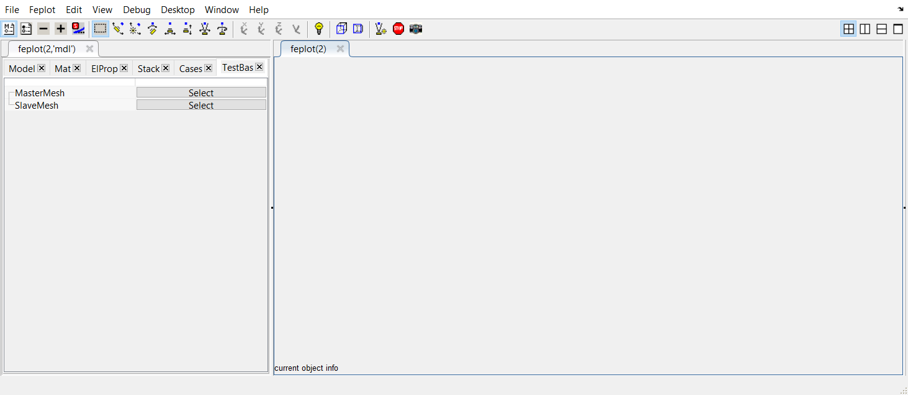Switch to left/right split layout

click(x=865, y=29)
